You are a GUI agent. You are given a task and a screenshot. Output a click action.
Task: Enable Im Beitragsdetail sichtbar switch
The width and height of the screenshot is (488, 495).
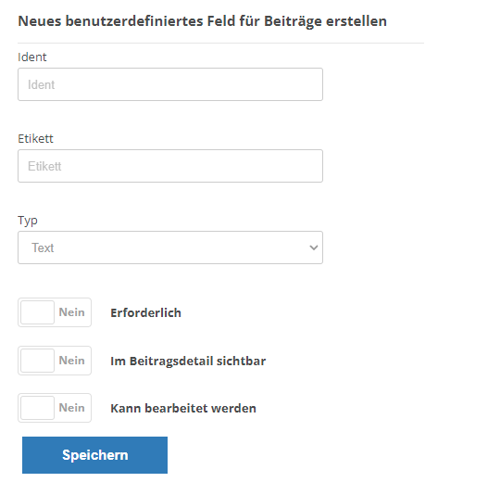pyautogui.click(x=55, y=361)
